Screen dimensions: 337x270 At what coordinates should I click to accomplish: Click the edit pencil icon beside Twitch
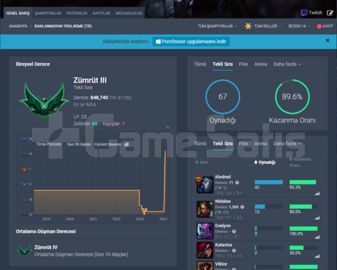pyautogui.click(x=330, y=13)
